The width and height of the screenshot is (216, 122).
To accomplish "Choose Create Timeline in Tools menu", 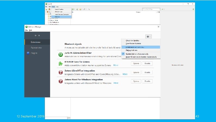I will [61, 9].
